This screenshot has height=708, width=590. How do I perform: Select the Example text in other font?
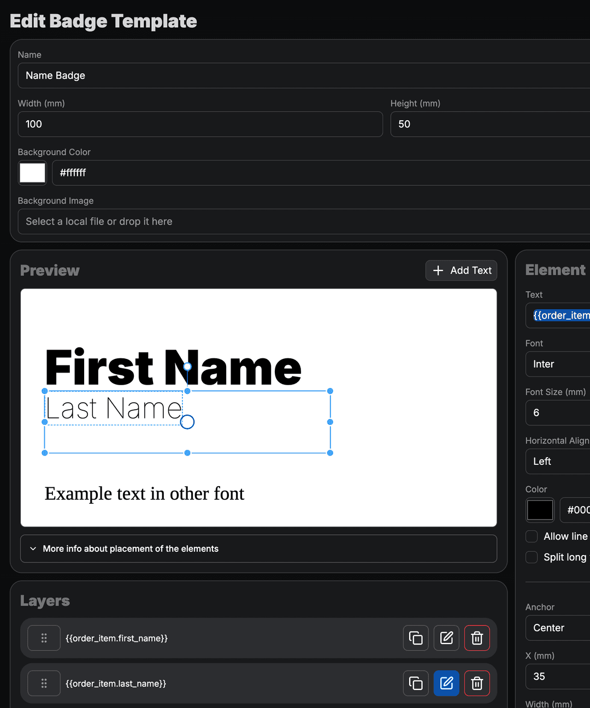(144, 493)
